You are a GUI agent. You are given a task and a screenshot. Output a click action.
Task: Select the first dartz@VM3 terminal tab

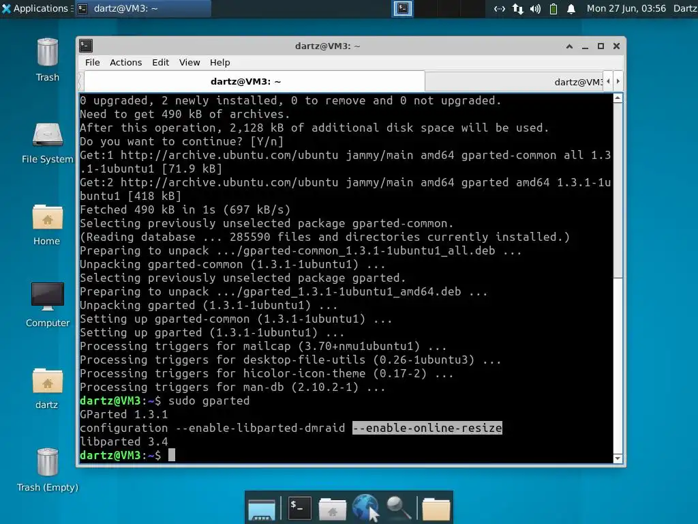[254, 82]
